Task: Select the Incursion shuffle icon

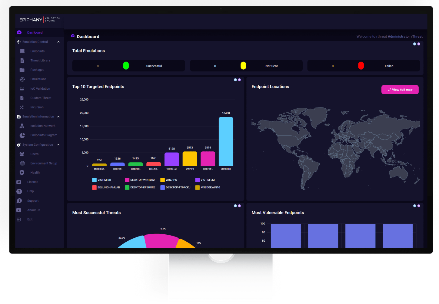Action: 22,107
